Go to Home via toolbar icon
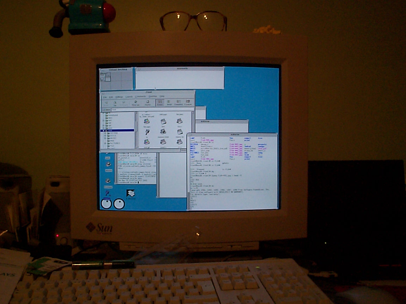The height and width of the screenshot is (304, 406). (148, 103)
